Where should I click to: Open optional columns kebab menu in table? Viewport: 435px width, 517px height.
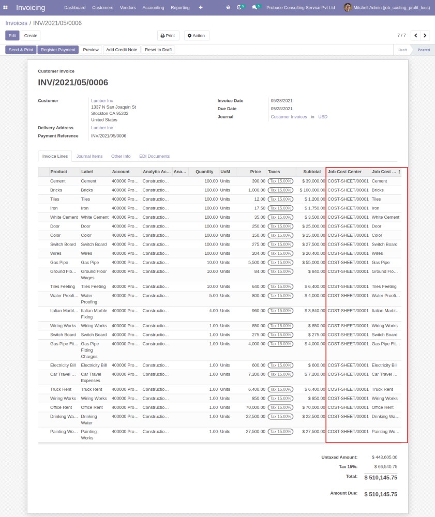[399, 172]
